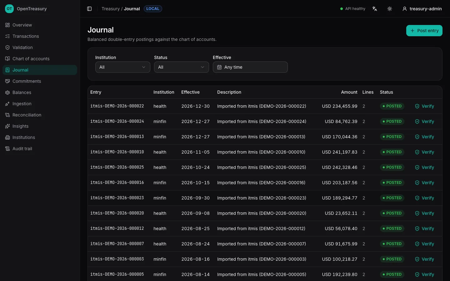This screenshot has width=450, height=281.
Task: Open Transactions in the sidebar
Action: tap(40, 36)
